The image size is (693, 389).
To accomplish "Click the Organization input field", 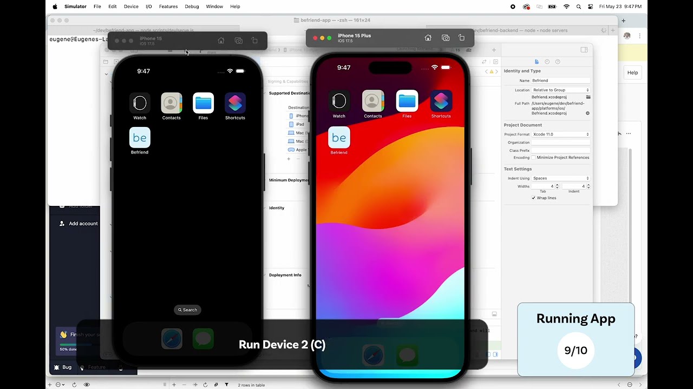I will pyautogui.click(x=560, y=143).
